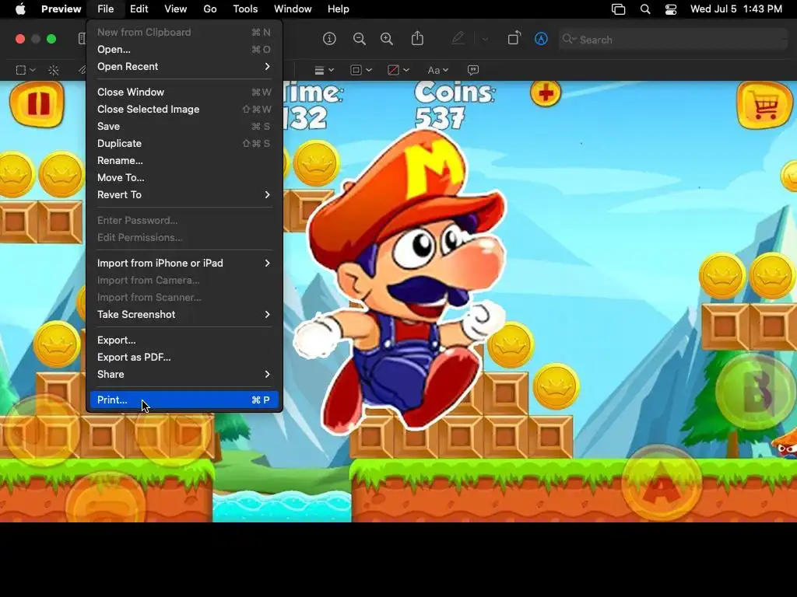This screenshot has width=797, height=597.
Task: Click the Preview app menu
Action: [x=61, y=9]
